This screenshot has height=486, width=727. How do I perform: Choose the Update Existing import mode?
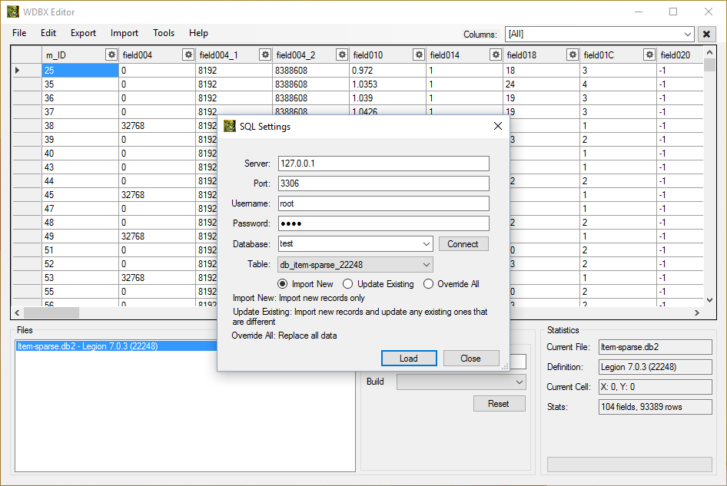click(347, 283)
